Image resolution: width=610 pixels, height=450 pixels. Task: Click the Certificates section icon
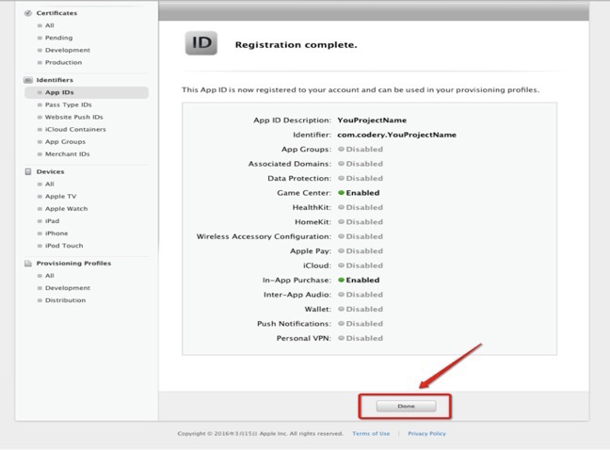[28, 13]
